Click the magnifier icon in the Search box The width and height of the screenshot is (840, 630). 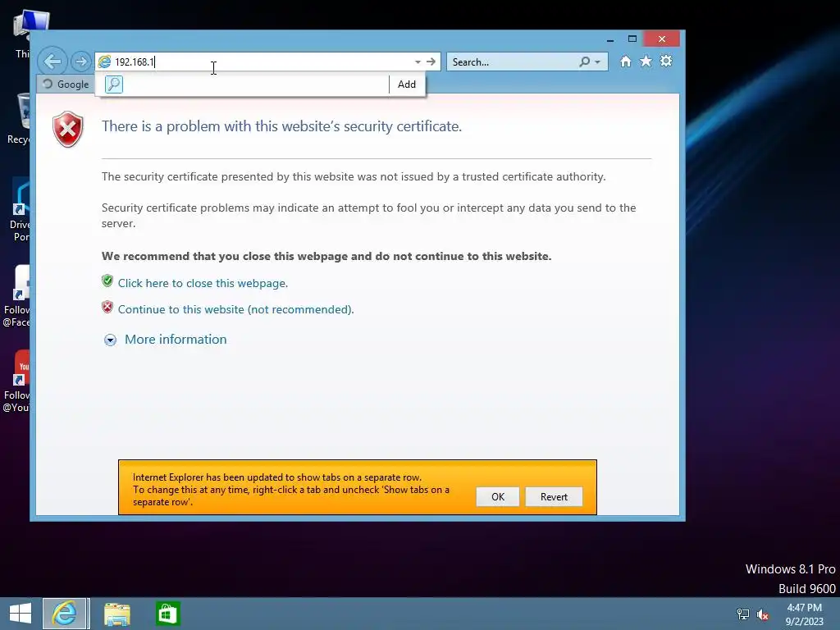[x=584, y=62]
